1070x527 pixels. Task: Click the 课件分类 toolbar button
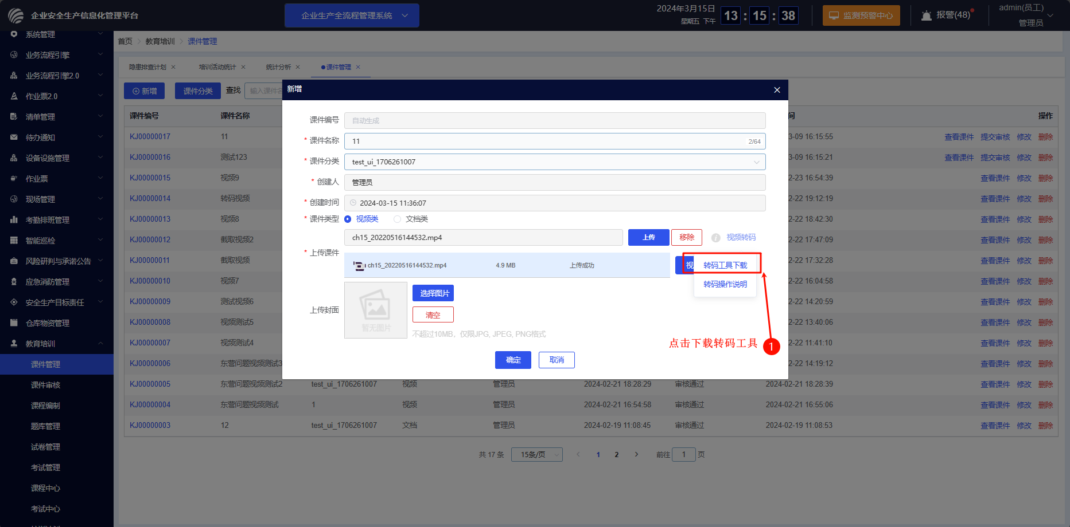click(x=198, y=91)
